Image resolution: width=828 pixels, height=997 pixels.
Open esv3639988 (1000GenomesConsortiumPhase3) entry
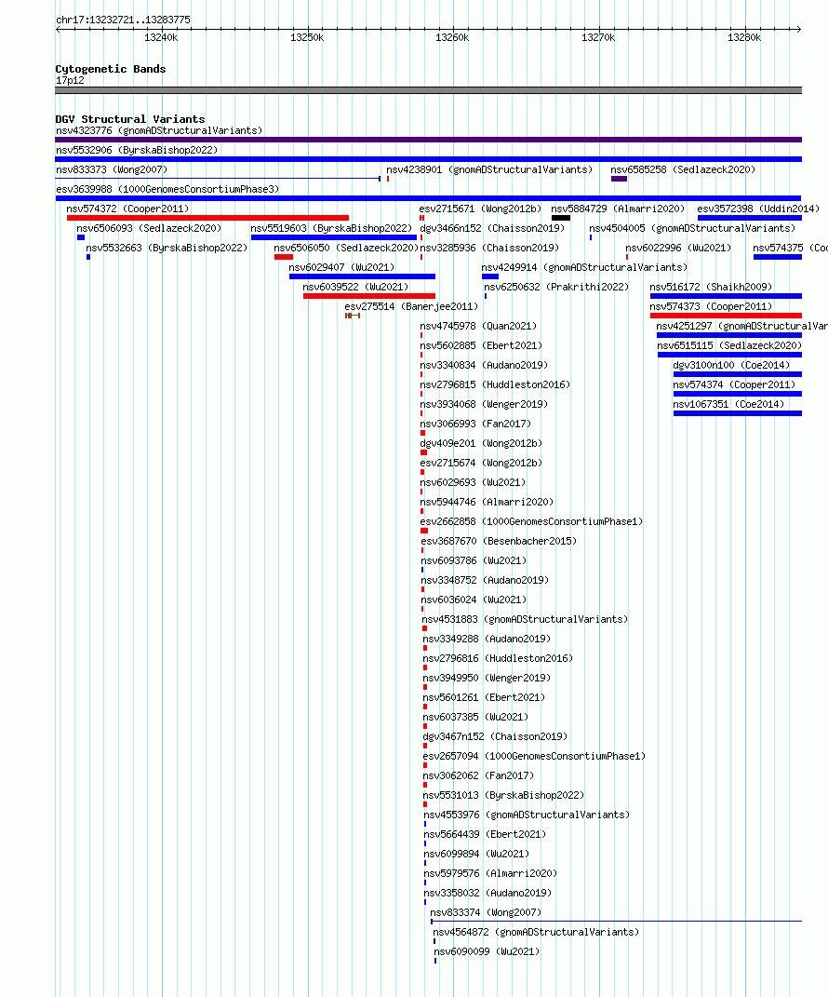167,190
